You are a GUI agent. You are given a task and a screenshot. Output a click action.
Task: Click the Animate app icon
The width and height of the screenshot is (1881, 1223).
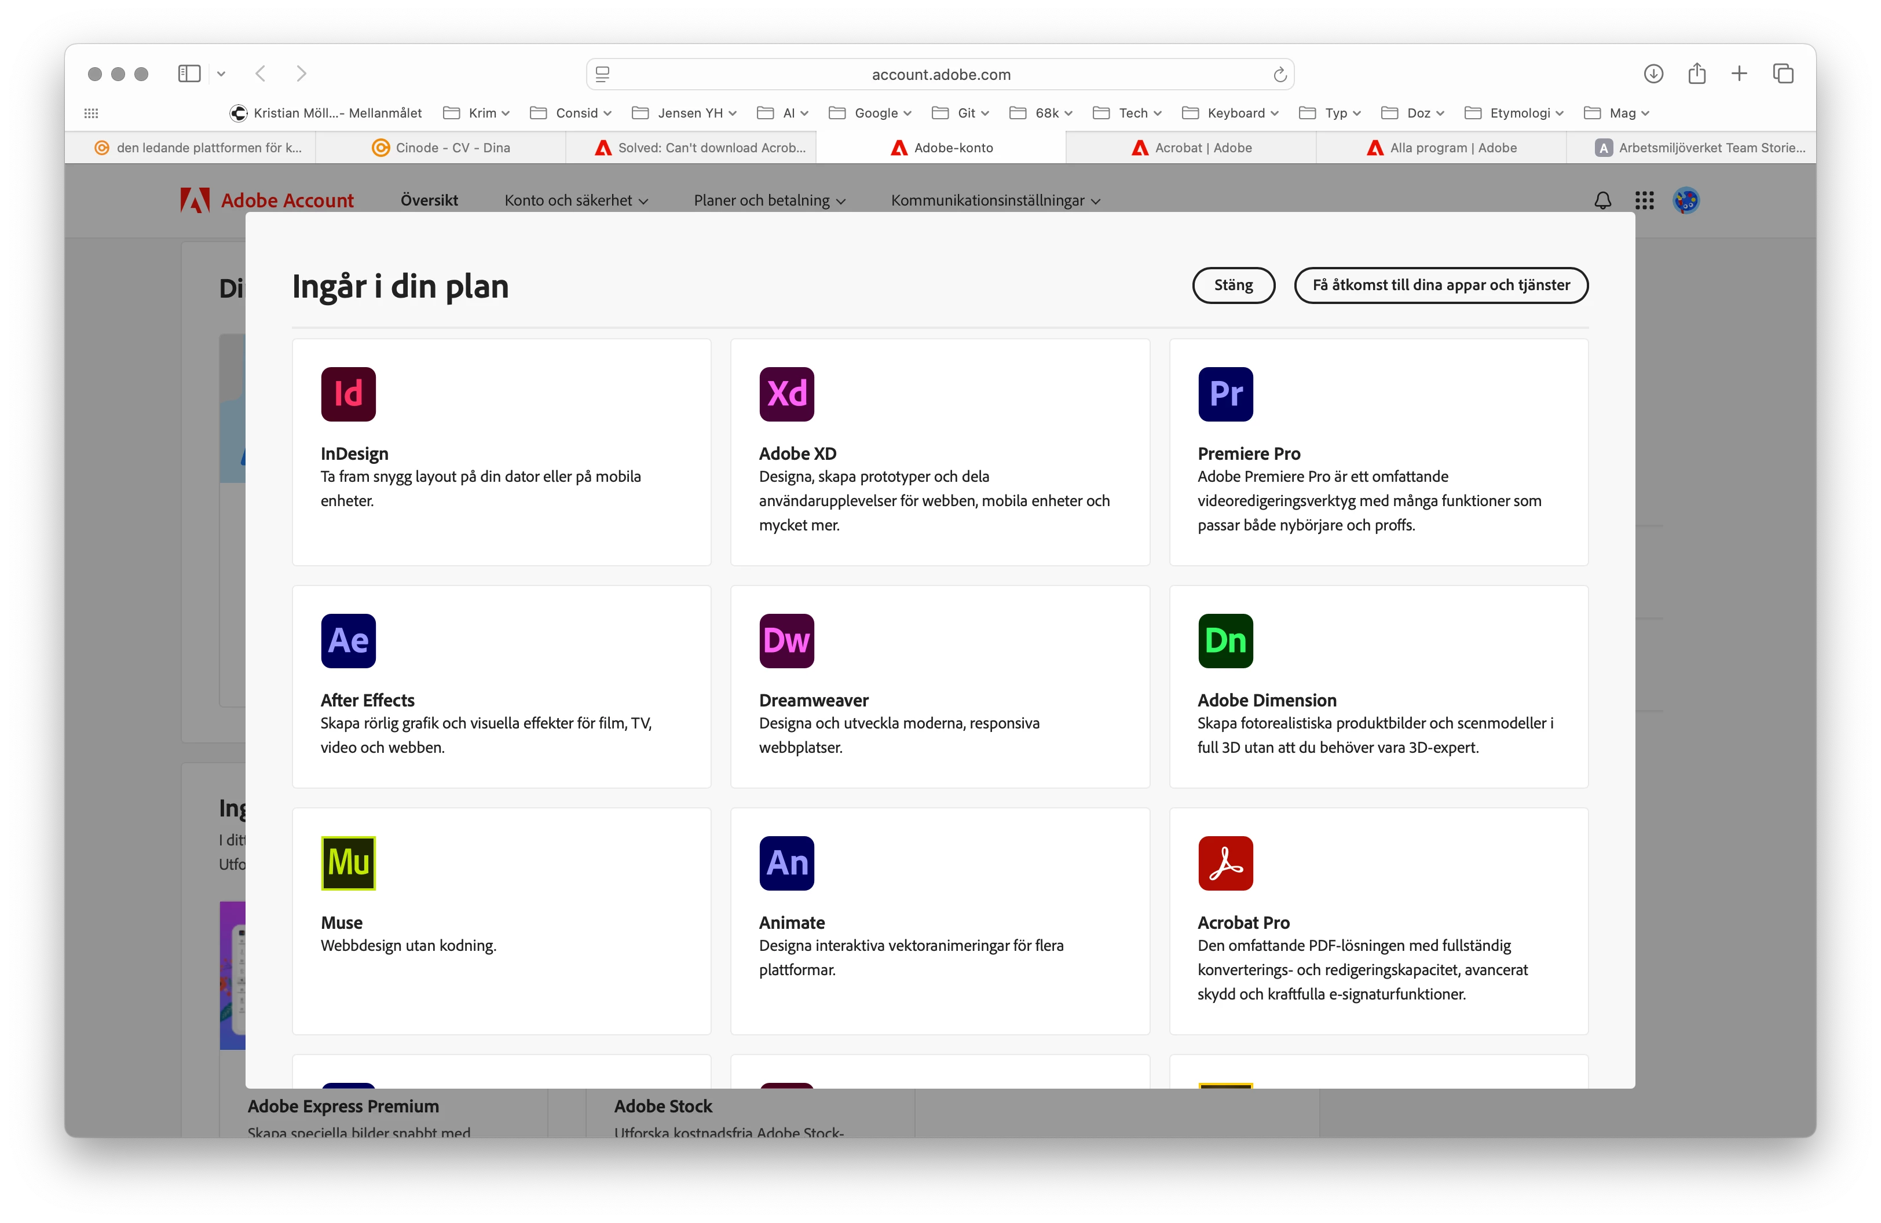[x=786, y=863]
